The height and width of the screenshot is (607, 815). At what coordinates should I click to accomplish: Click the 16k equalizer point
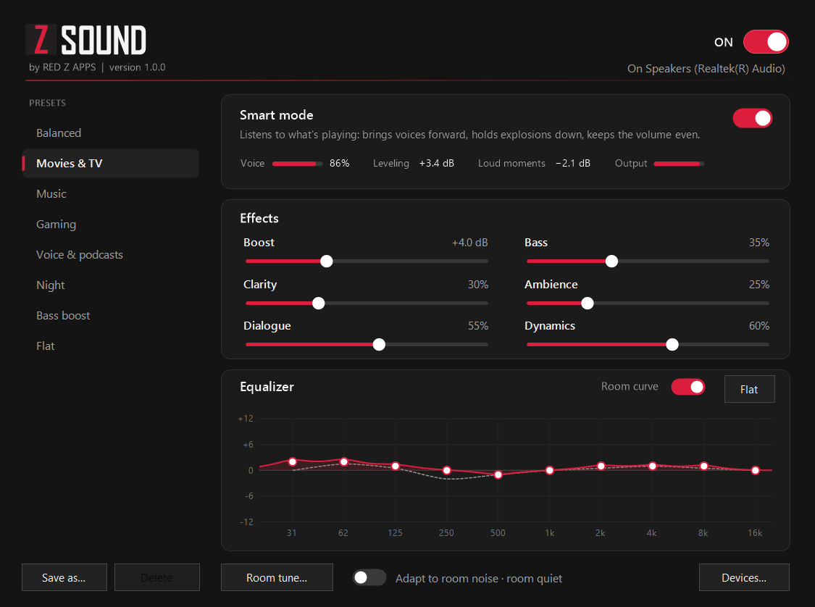pyautogui.click(x=755, y=470)
